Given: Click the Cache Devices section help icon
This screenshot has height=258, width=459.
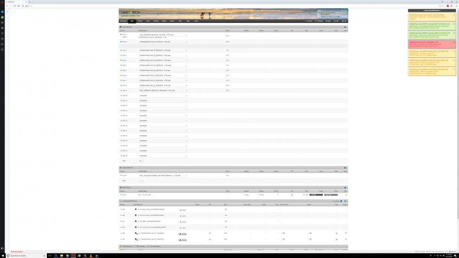Looking at the screenshot, I should coord(345,168).
